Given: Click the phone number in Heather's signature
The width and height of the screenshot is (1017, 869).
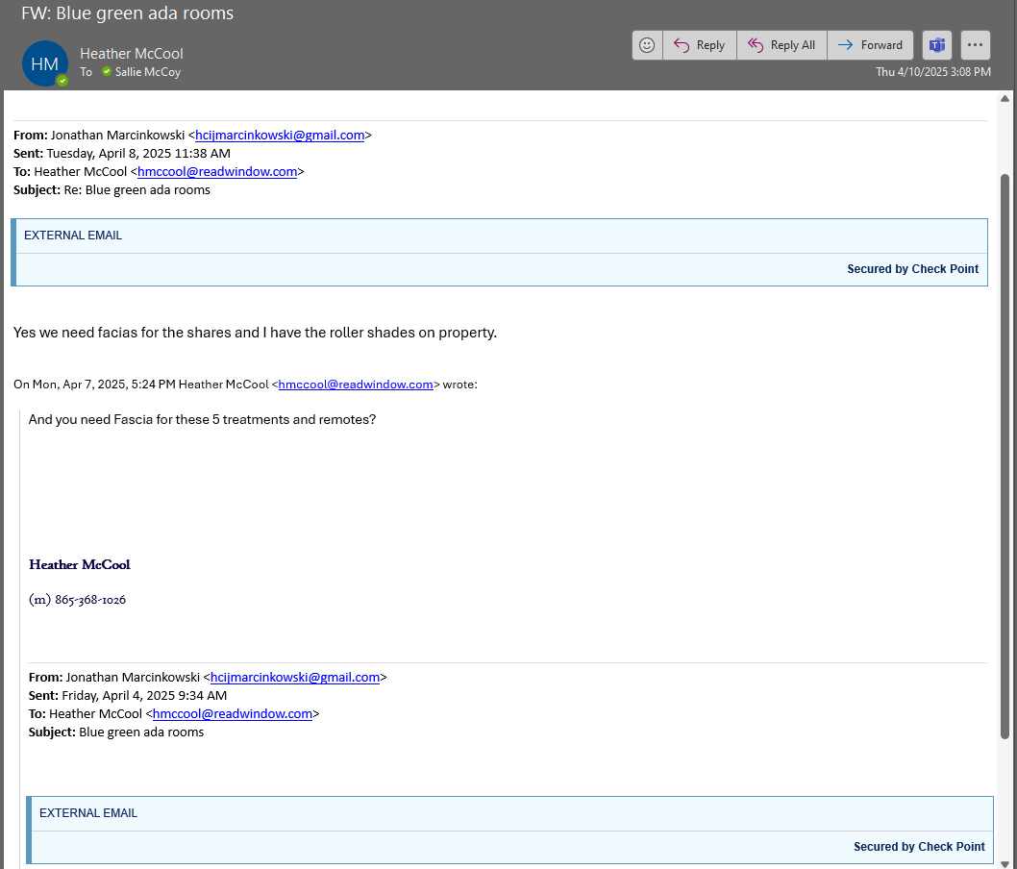Looking at the screenshot, I should pos(90,600).
